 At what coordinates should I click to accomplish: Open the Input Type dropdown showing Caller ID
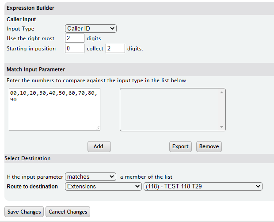point(91,28)
